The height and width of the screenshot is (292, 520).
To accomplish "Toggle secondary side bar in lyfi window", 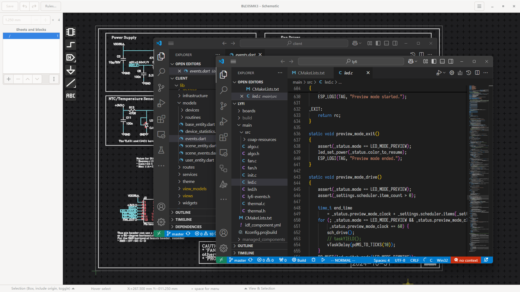I will click(x=451, y=61).
